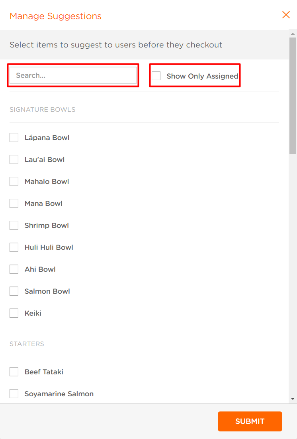
Task: Tick the Huli Huli Bowl checkbox
Action: click(14, 247)
